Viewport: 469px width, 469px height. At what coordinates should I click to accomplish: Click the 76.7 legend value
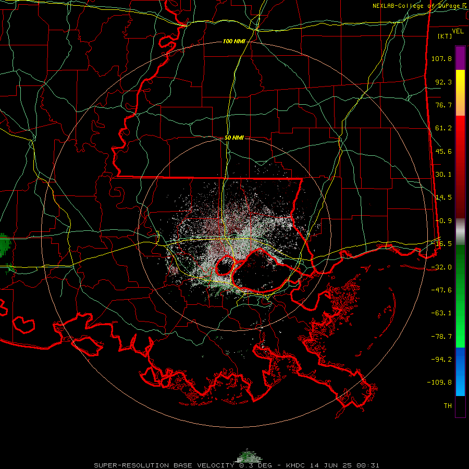click(443, 105)
